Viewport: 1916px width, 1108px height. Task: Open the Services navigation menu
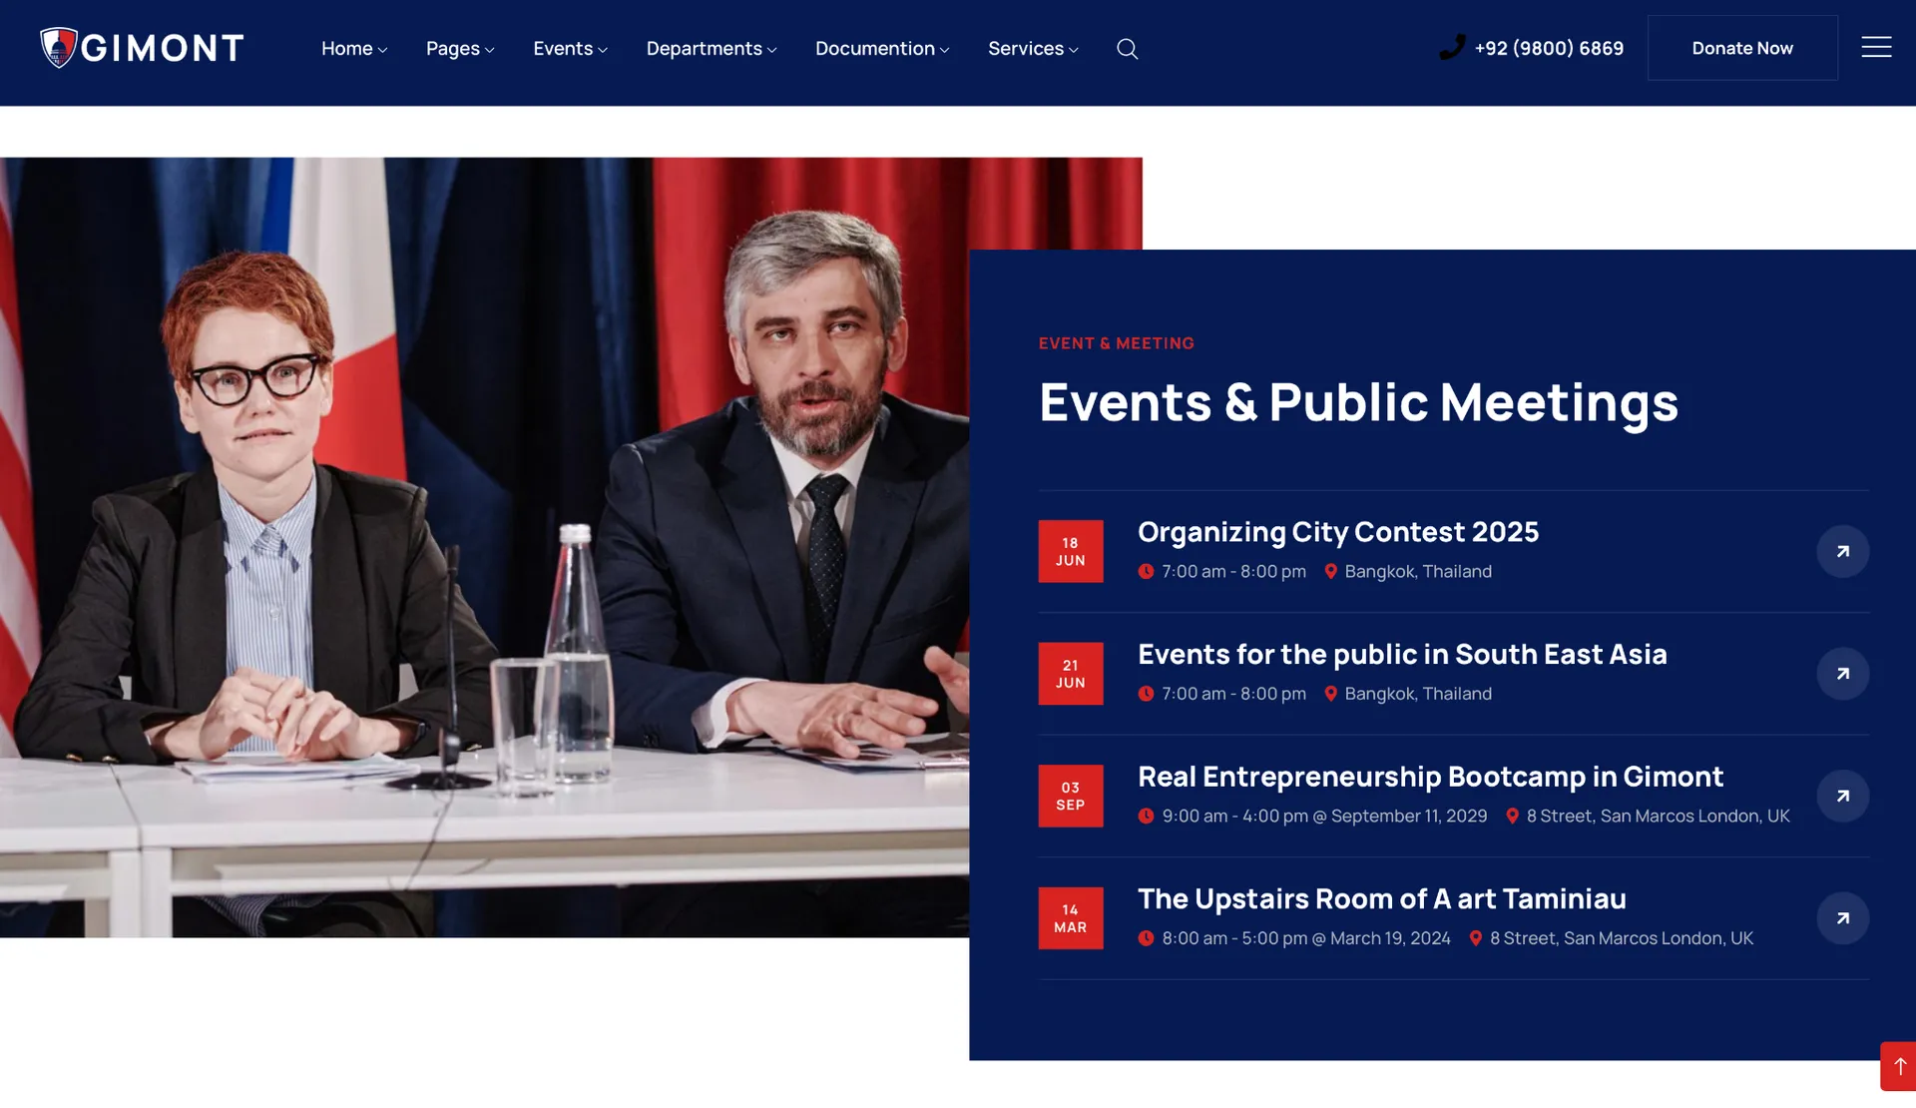coord(1032,49)
